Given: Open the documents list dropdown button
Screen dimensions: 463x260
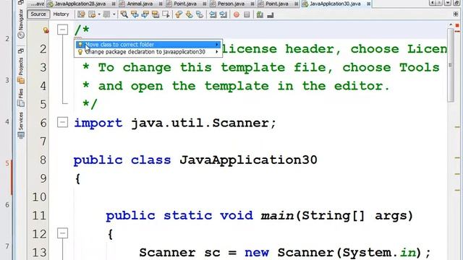Looking at the screenshot, I should pos(448,3).
